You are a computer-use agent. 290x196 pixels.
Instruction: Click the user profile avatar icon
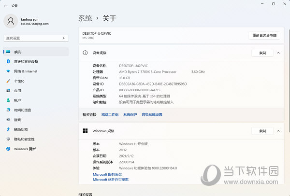11,21
